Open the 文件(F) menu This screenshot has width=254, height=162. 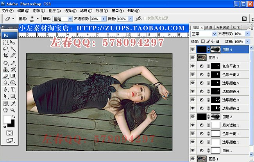pos(7,11)
